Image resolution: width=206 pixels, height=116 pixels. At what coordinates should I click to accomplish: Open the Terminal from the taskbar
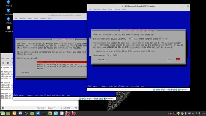click(x=44, y=113)
